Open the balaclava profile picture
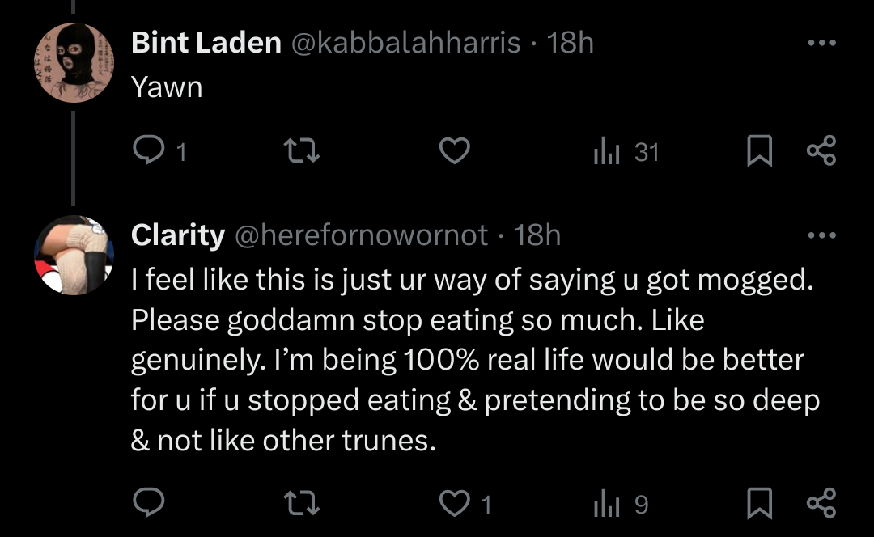 pyautogui.click(x=74, y=62)
